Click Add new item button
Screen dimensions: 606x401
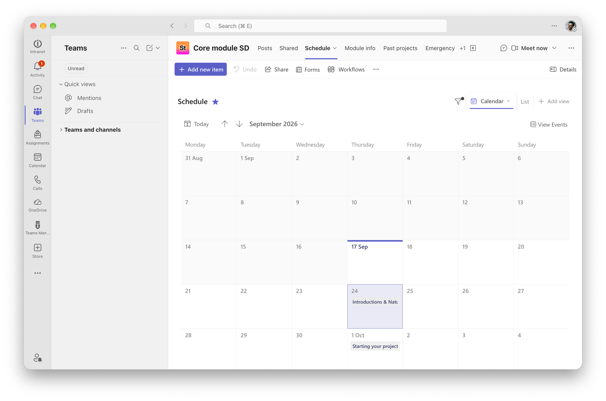[201, 69]
